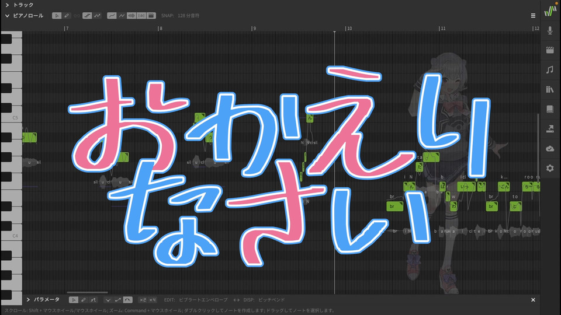Swap EDIT and DISP parameters arrow
The width and height of the screenshot is (561, 315).
coord(236,300)
